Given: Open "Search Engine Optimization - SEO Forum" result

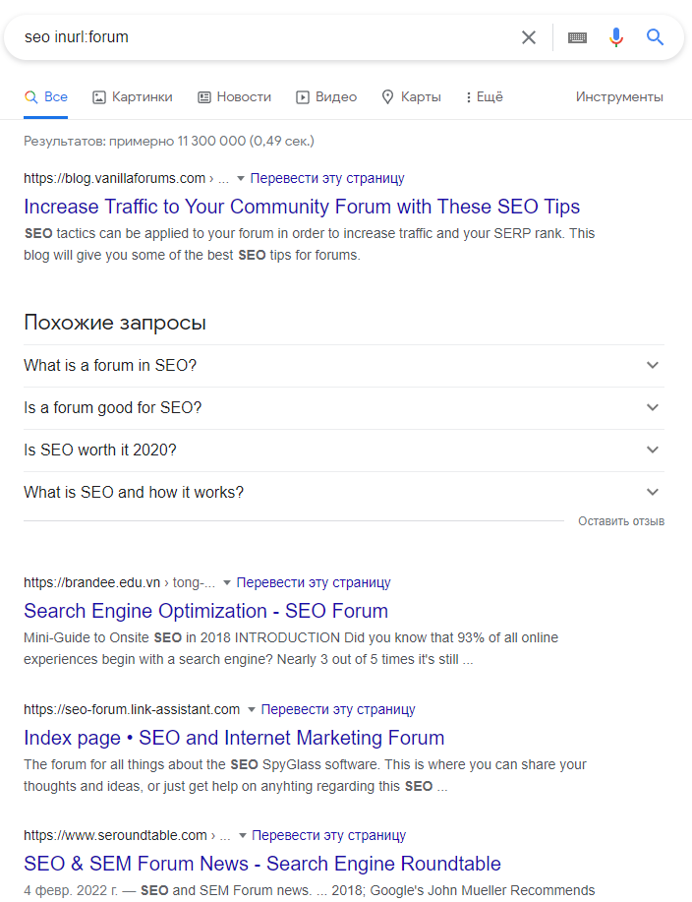Looking at the screenshot, I should click(x=205, y=611).
